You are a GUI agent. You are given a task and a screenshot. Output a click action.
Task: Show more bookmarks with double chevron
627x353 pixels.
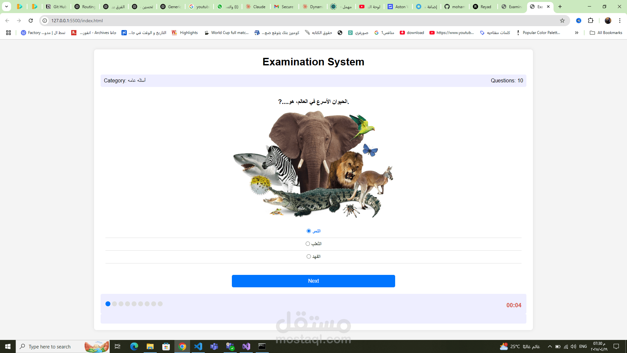click(x=577, y=33)
